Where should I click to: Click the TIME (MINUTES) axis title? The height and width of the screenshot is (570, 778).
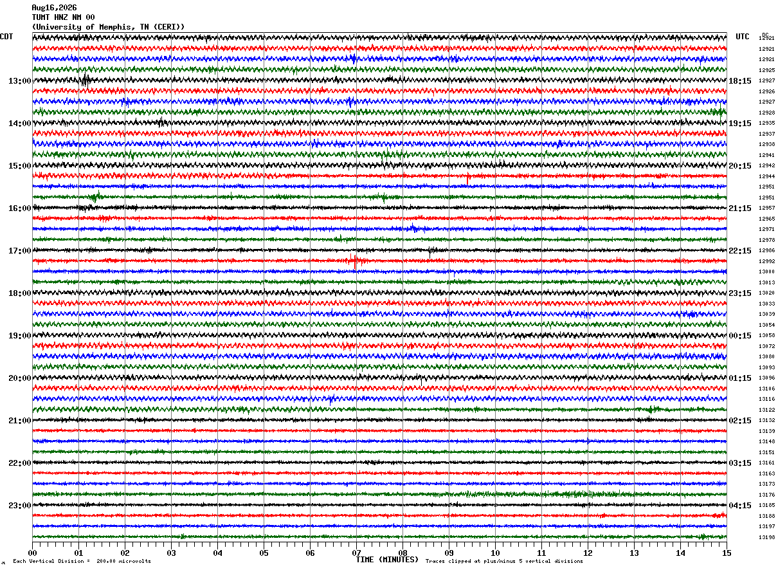[x=387, y=560]
